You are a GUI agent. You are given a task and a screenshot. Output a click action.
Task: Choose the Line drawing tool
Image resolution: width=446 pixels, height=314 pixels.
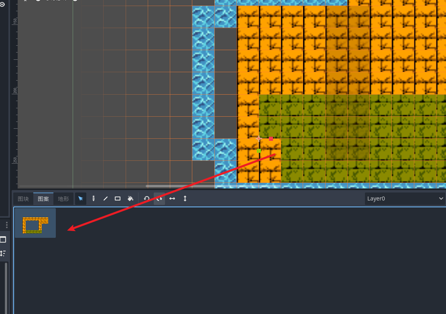pos(106,199)
